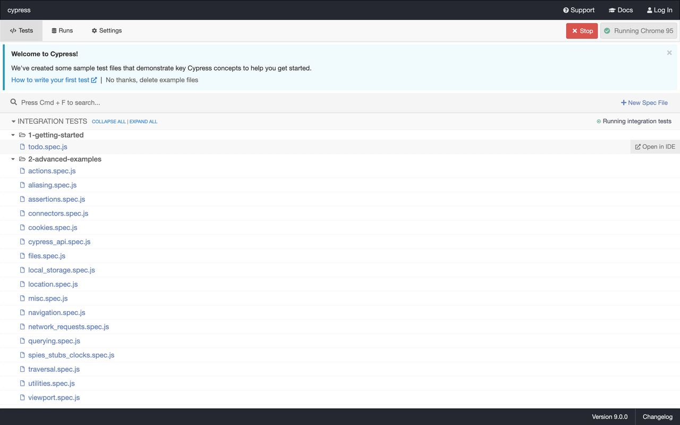Create a New Spec File
The height and width of the screenshot is (425, 680).
(644, 103)
